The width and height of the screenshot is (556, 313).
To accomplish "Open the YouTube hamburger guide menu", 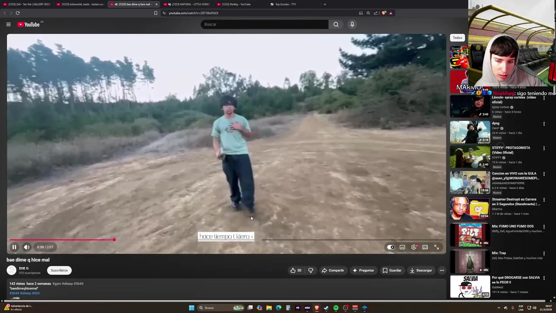I will (x=8, y=24).
